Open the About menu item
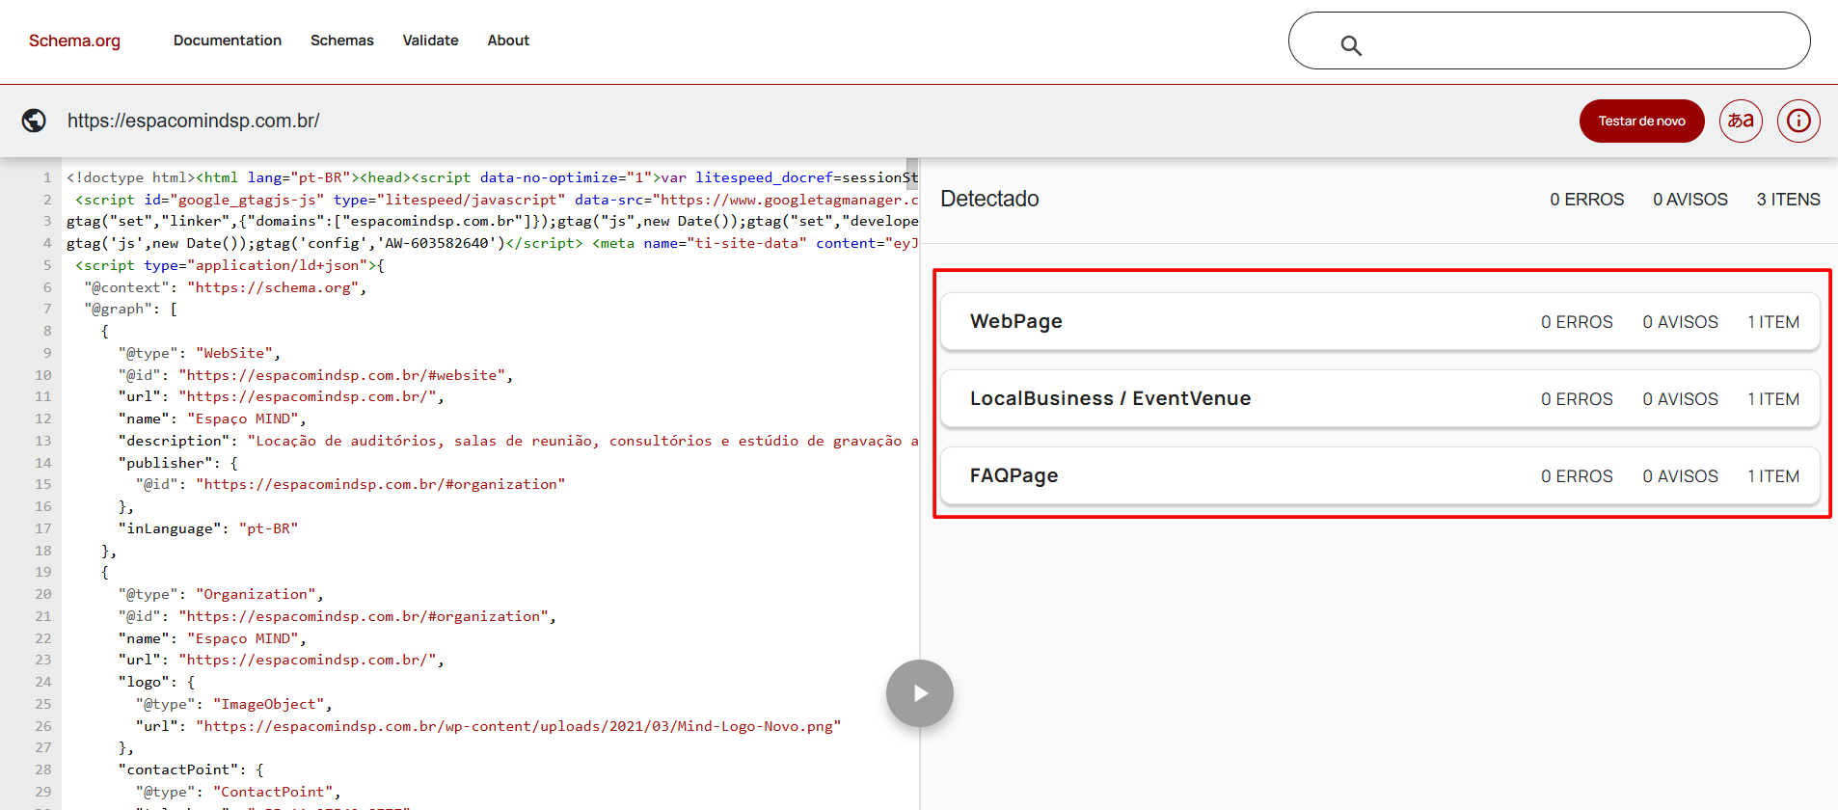Image resolution: width=1838 pixels, height=810 pixels. pyautogui.click(x=508, y=40)
